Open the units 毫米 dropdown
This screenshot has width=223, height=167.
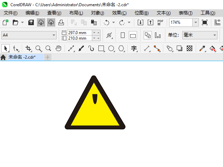(x=200, y=35)
